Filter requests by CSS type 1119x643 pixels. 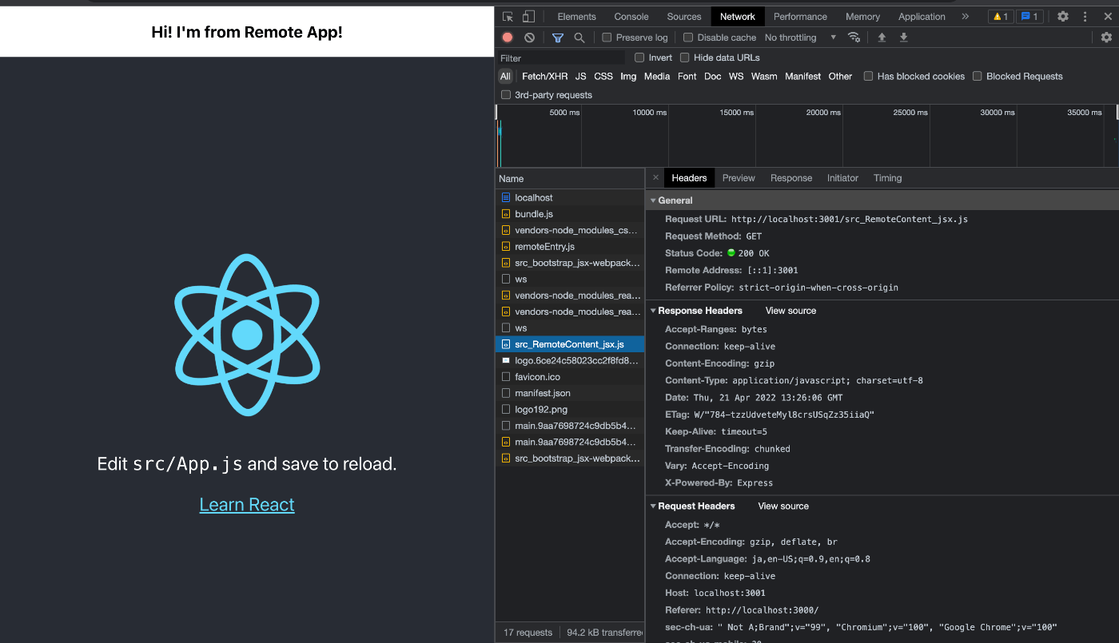tap(603, 77)
